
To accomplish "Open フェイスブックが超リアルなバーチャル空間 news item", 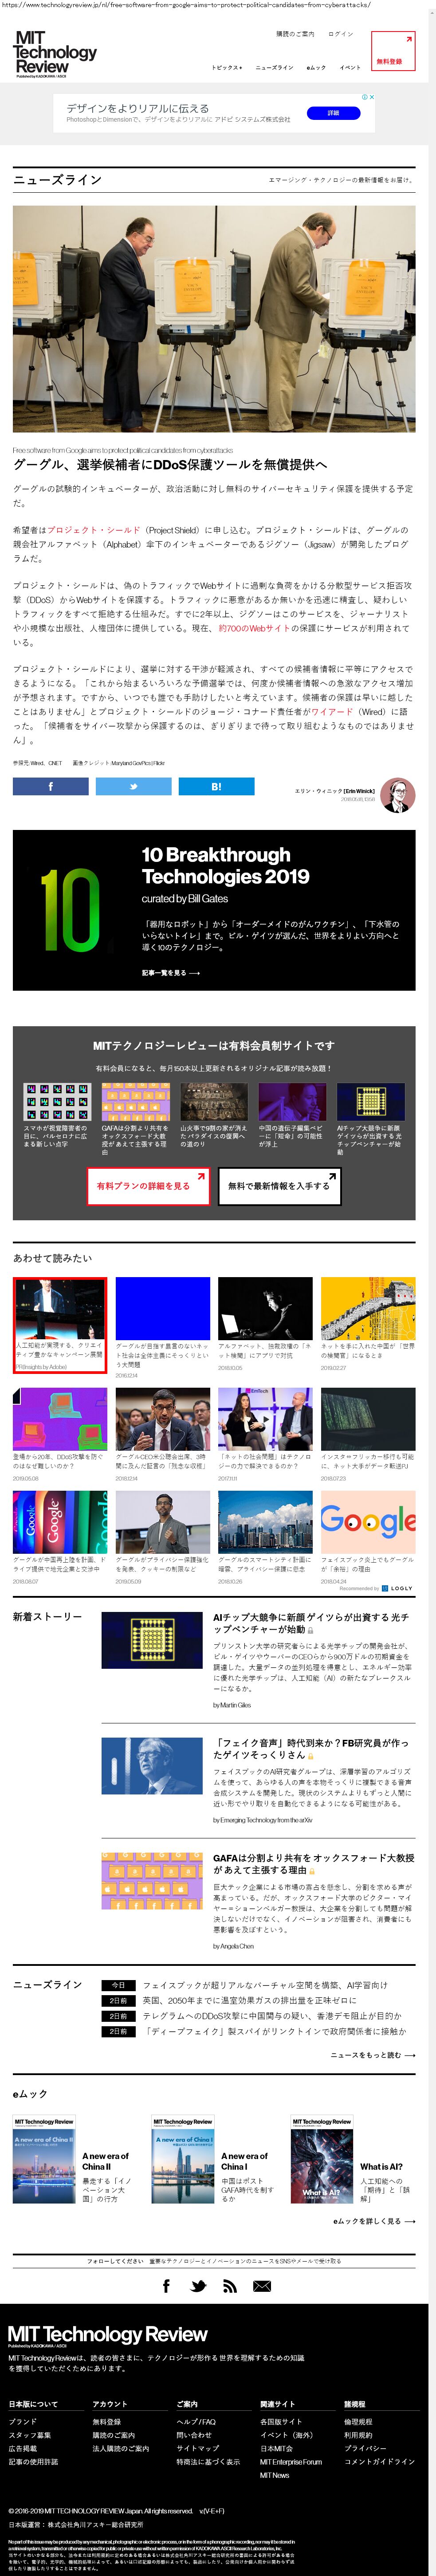I will 264,1985.
